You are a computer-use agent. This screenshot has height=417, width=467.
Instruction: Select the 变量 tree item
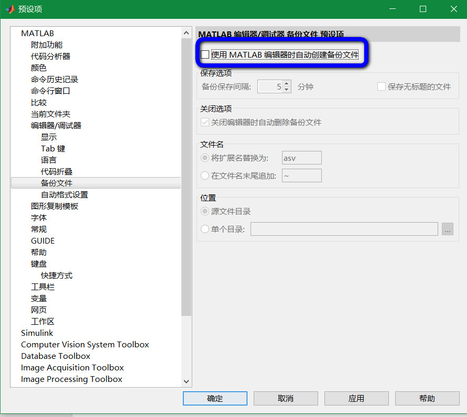coord(39,298)
